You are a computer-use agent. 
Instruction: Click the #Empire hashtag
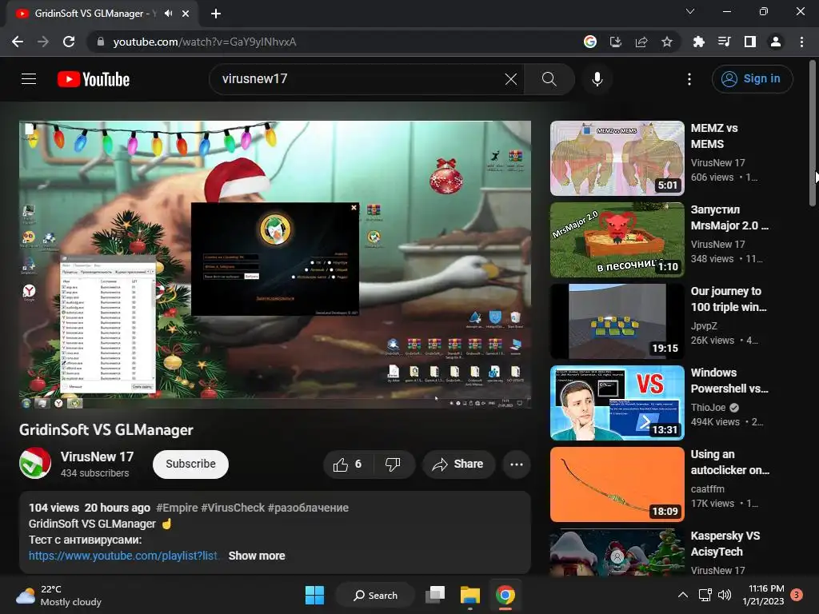tap(177, 508)
